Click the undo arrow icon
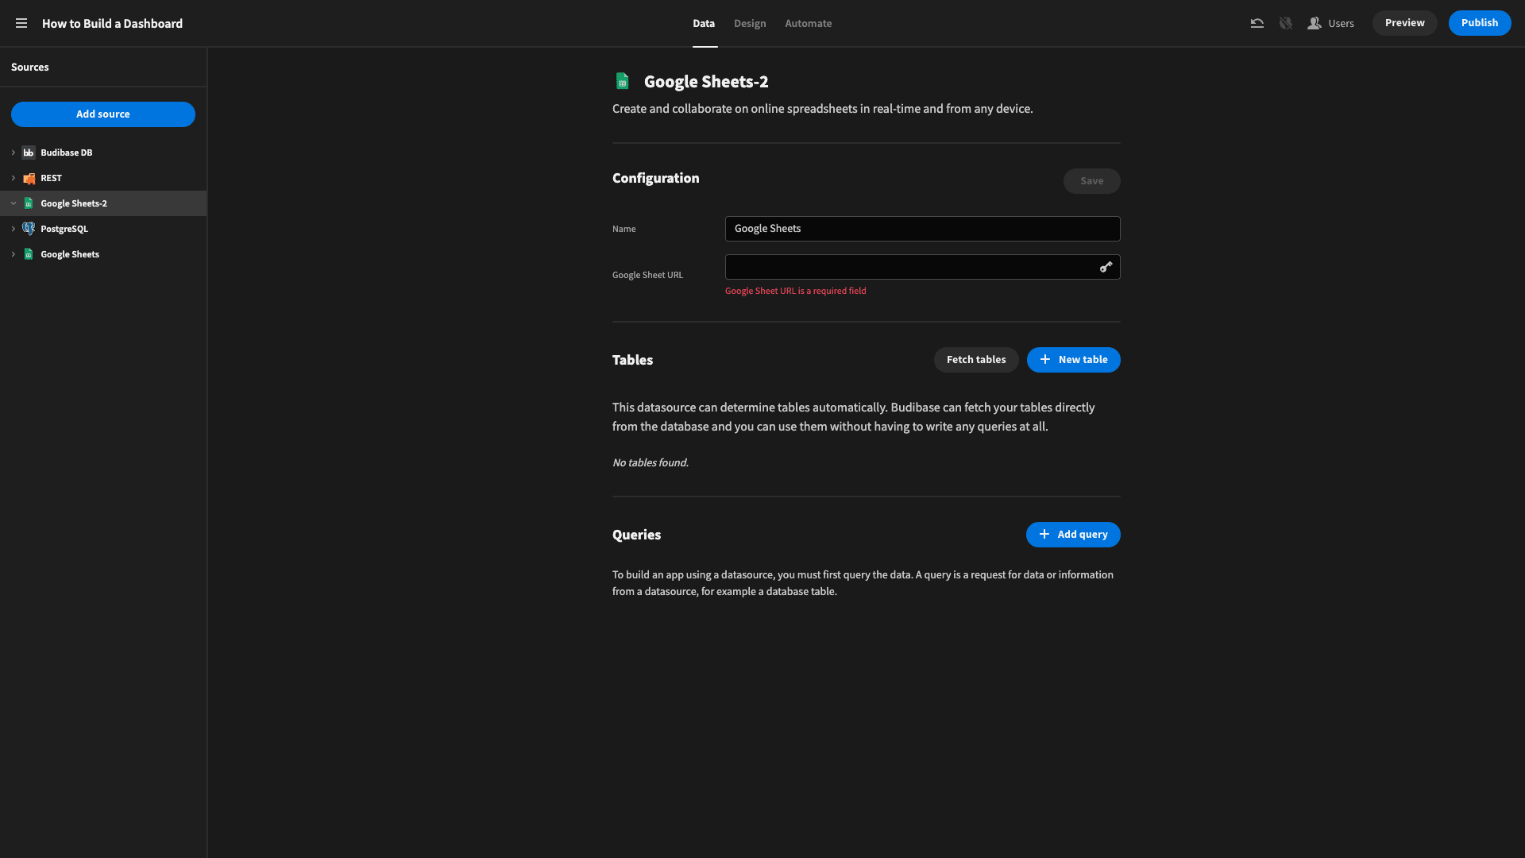 click(1257, 24)
